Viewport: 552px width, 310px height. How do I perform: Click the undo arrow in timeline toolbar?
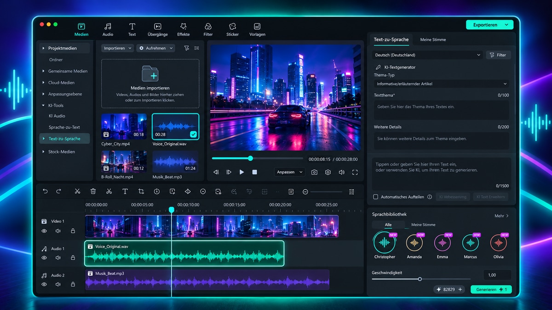[x=45, y=192]
